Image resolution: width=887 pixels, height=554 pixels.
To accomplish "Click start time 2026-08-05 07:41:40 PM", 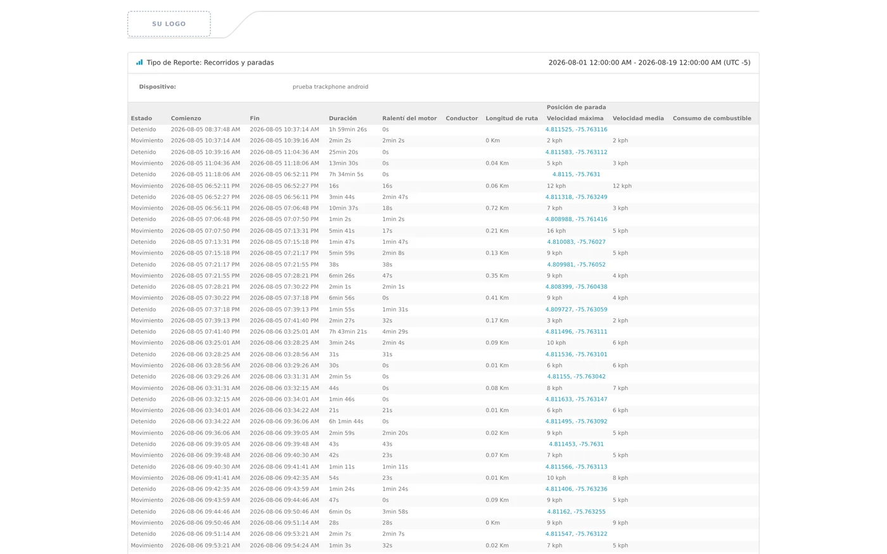I will [205, 332].
